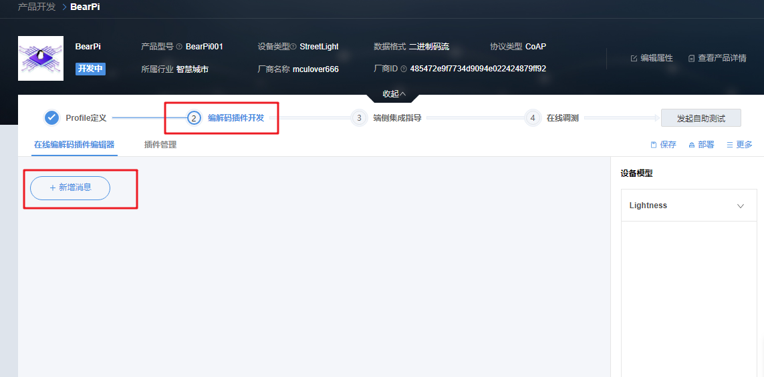Go to the 在线调测 step
764x377 pixels.
coord(562,117)
